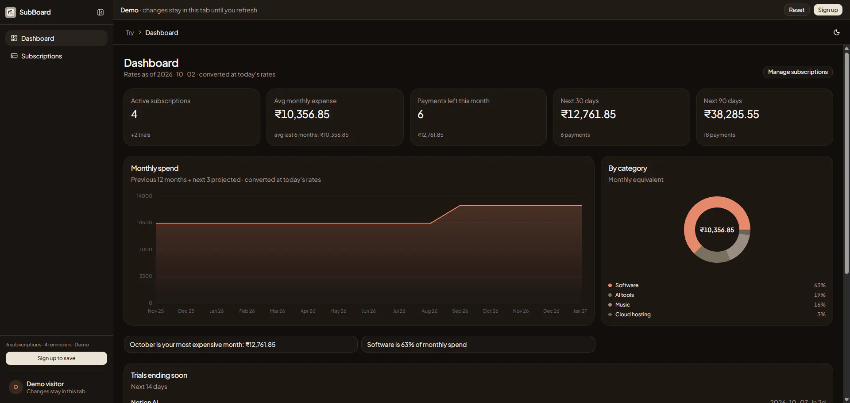This screenshot has height=403, width=850.
Task: Click the Sign up button in header
Action: coord(828,10)
